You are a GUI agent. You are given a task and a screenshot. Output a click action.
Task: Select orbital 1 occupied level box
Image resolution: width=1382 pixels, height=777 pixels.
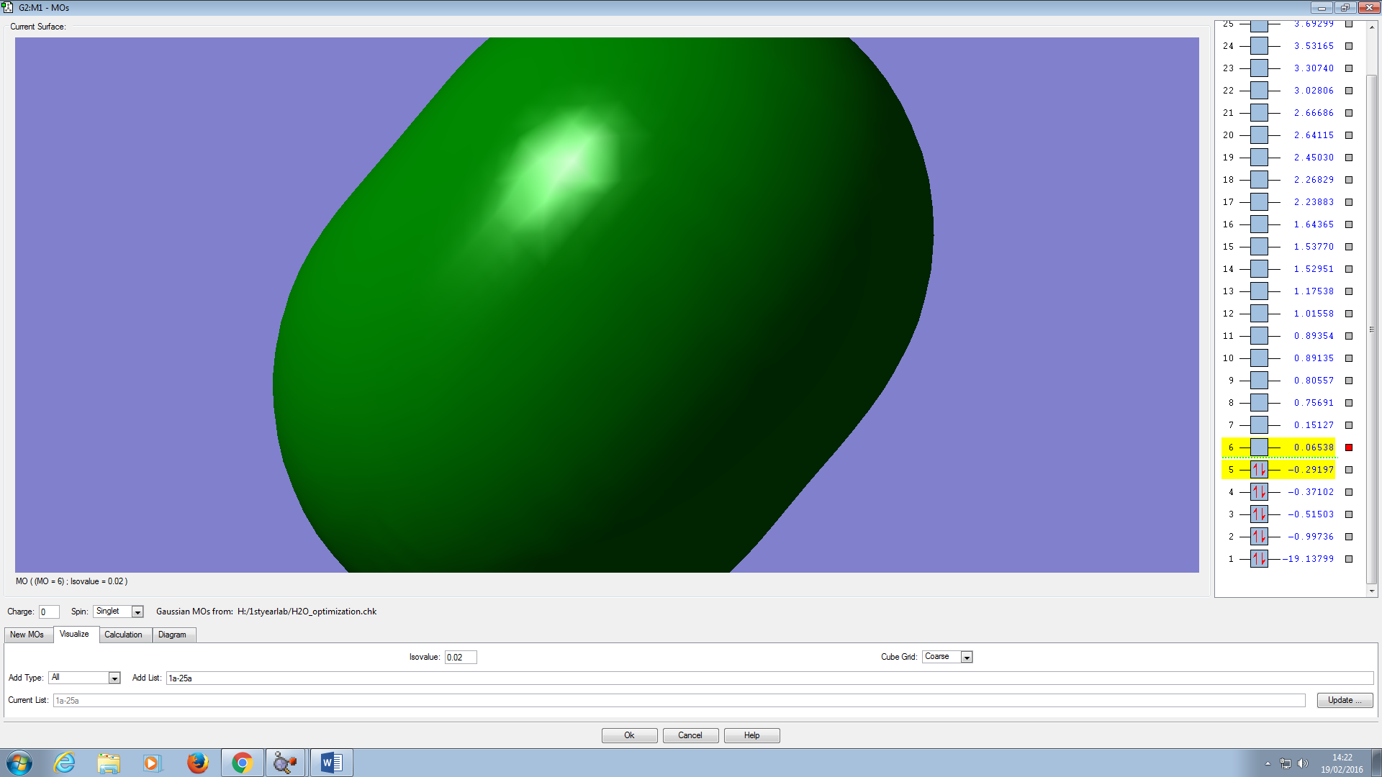[x=1259, y=559]
